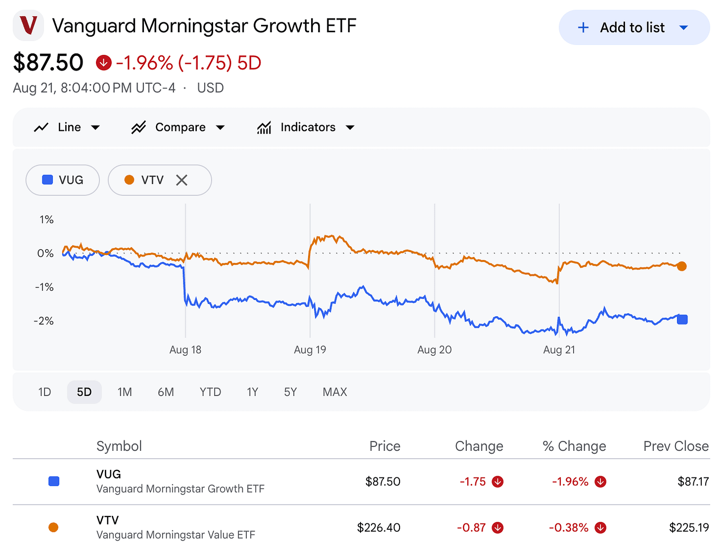
Task: Click the down-arrow icon next to VUG -1.75 change
Action: (x=497, y=482)
